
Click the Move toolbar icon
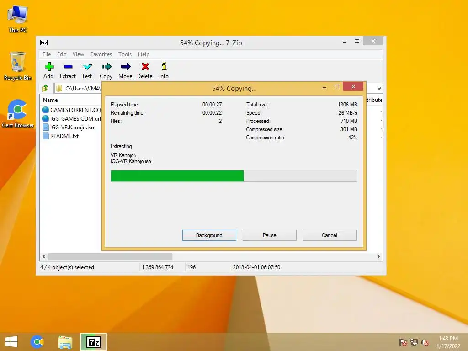click(x=126, y=67)
